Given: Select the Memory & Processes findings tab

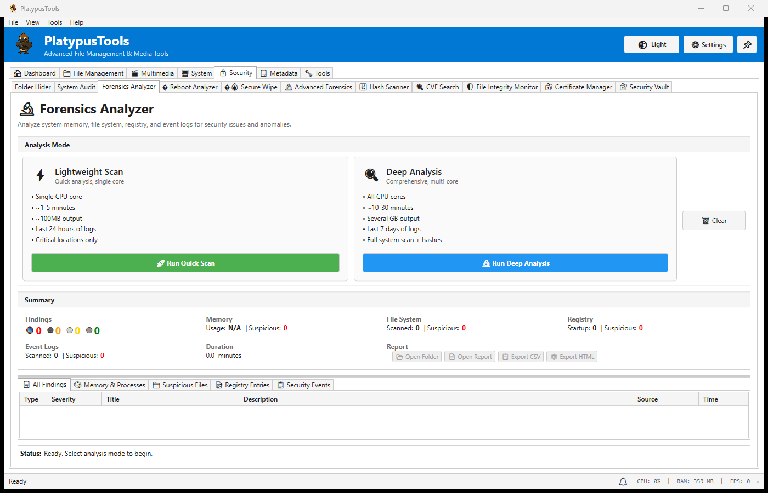Looking at the screenshot, I should click(110, 385).
